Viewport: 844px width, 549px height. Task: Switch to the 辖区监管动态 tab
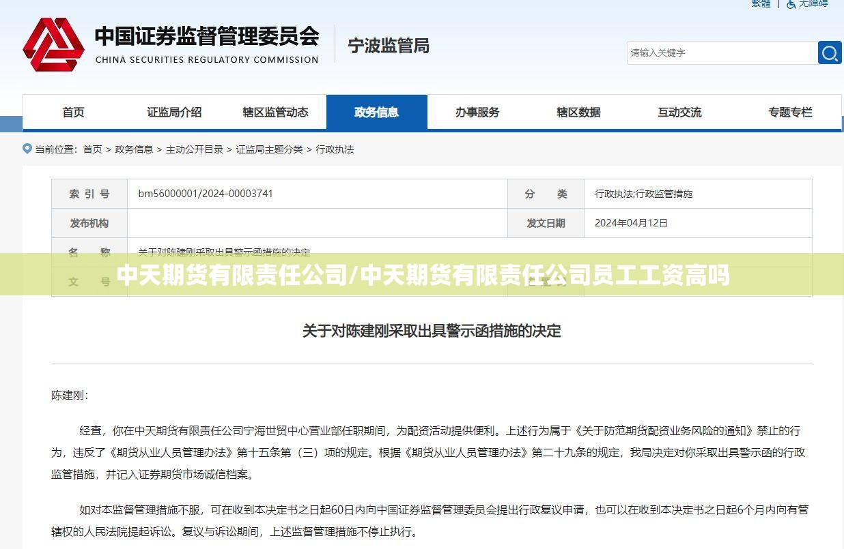(275, 112)
